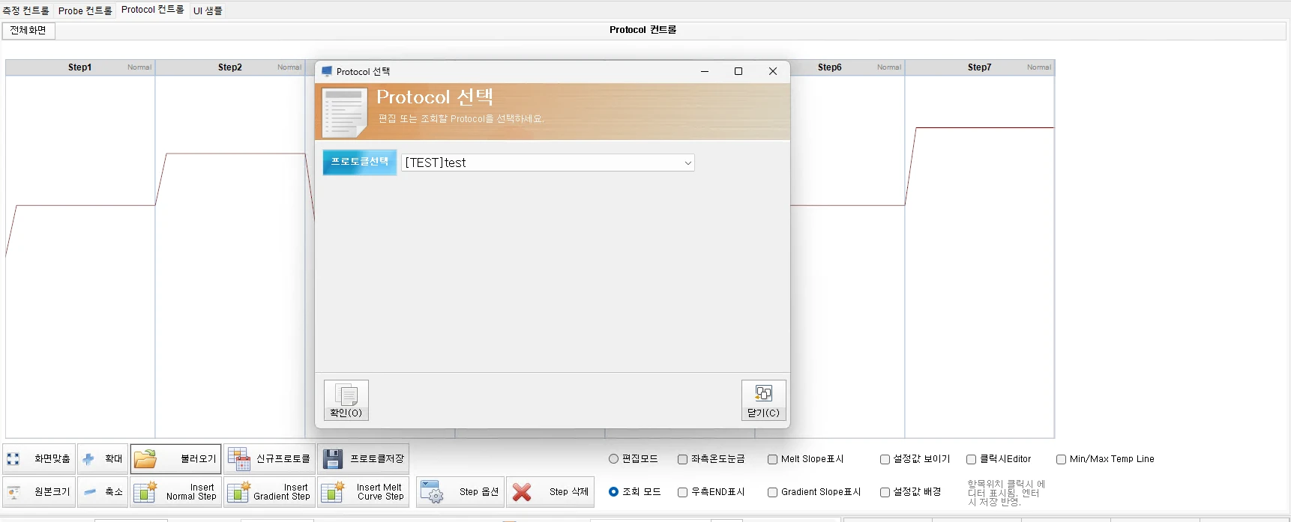Click the Normal label in the Step1 header
1291x522 pixels.
[139, 67]
